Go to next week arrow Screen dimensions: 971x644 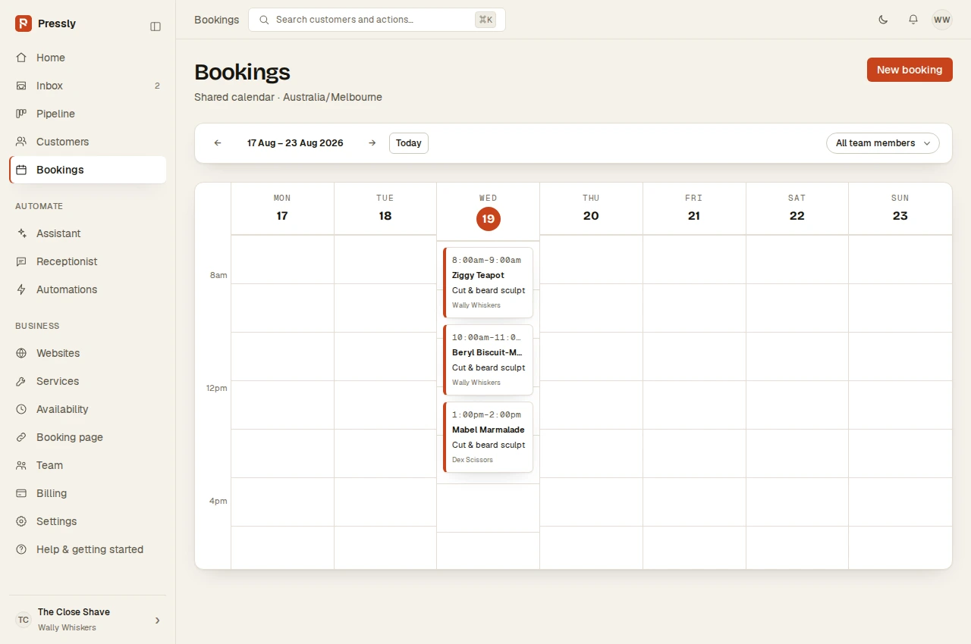[372, 143]
